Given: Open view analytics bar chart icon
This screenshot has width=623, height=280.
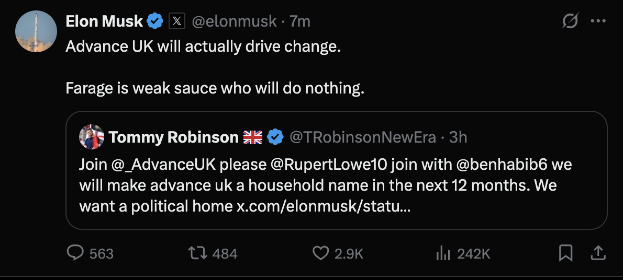Looking at the screenshot, I should coord(443,253).
